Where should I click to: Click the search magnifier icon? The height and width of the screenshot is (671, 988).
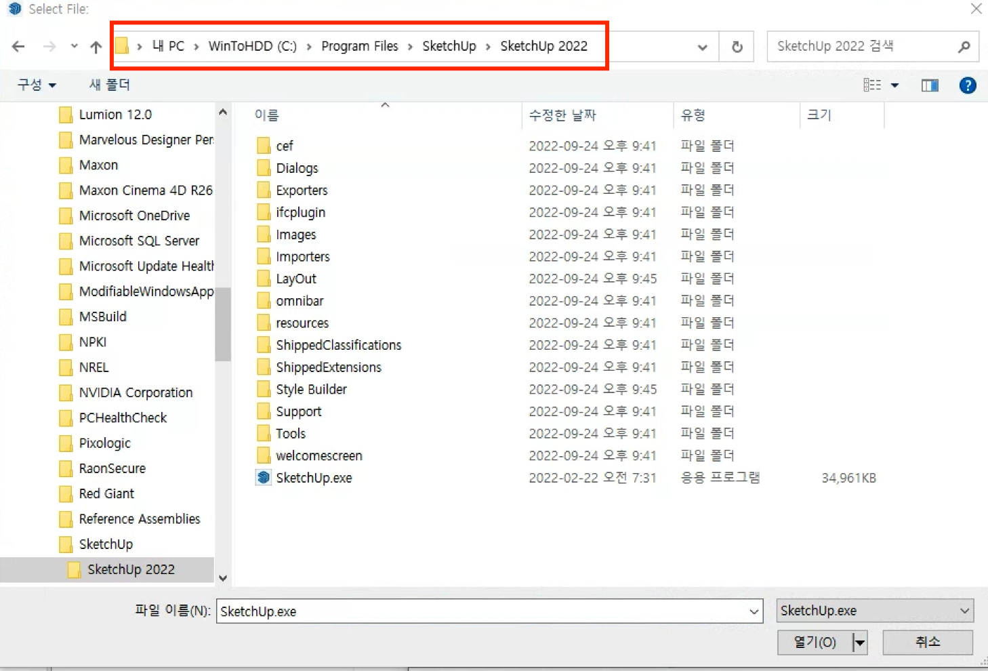tap(964, 47)
